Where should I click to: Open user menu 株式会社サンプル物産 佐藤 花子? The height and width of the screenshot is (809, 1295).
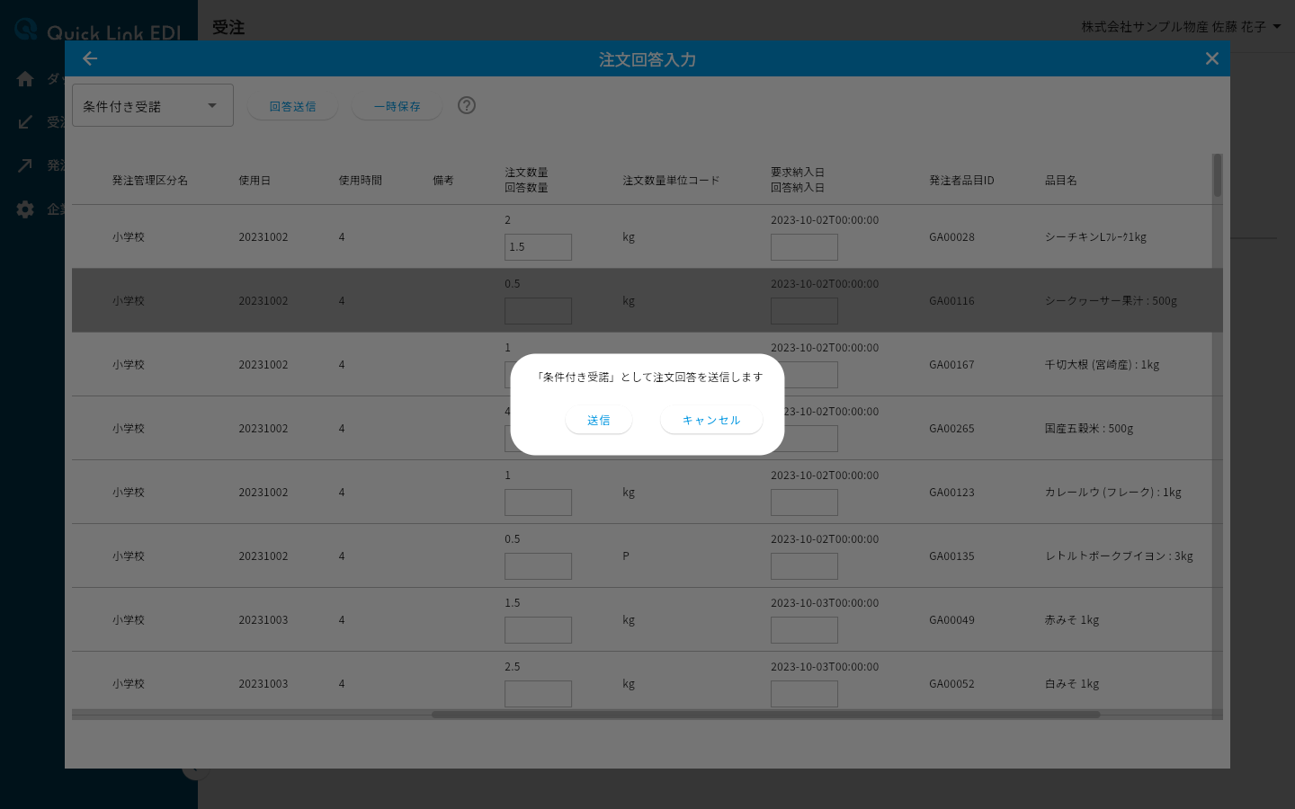(x=1181, y=27)
